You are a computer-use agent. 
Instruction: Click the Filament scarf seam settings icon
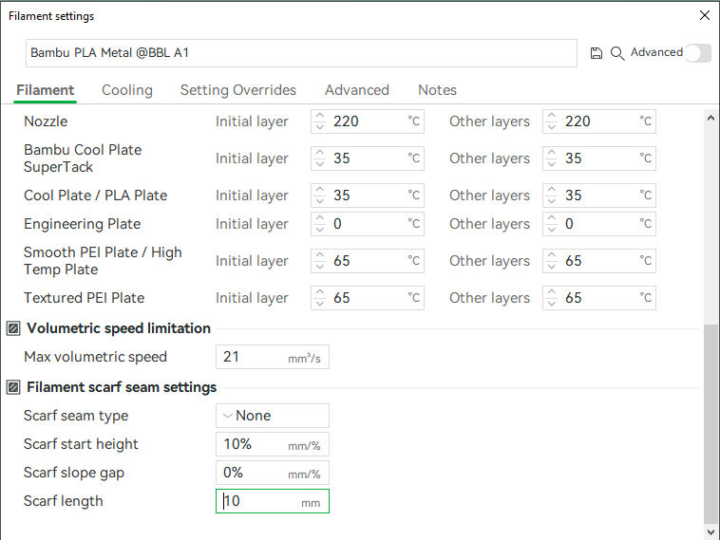pos(13,387)
